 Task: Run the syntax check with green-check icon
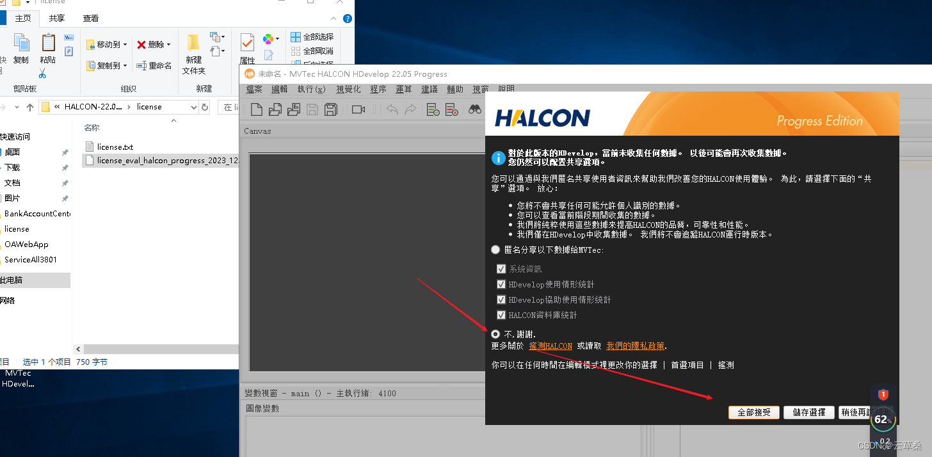[433, 109]
